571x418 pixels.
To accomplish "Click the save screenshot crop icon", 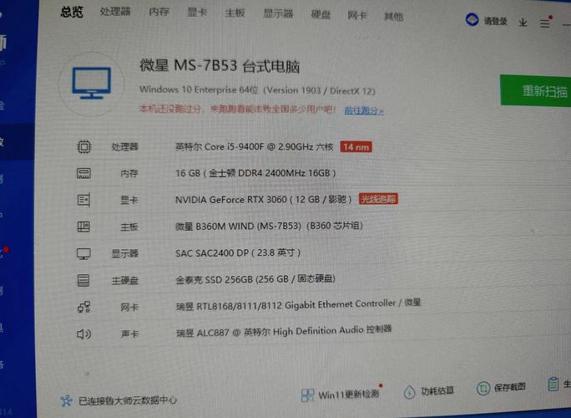I will click(x=483, y=389).
